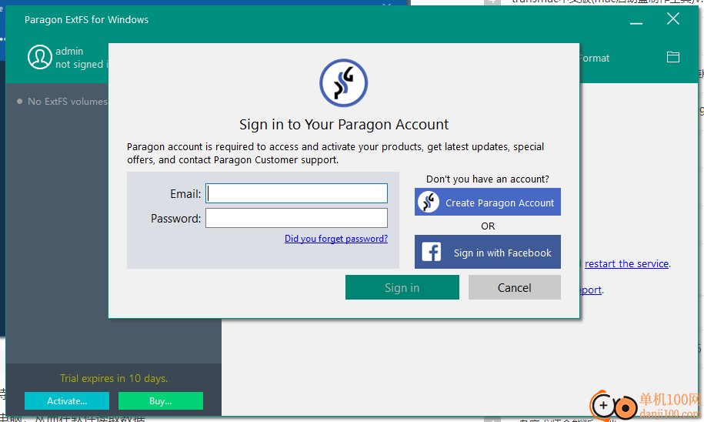Click the Activate... button
704x422 pixels.
(x=67, y=401)
